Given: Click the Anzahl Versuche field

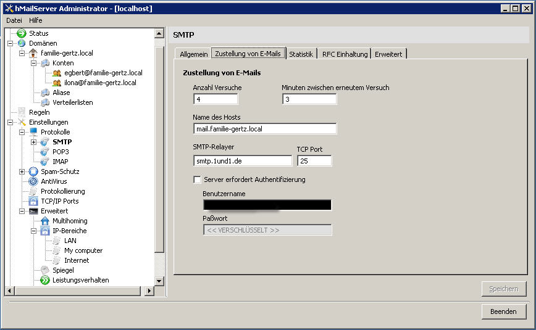Looking at the screenshot, I should (216, 99).
